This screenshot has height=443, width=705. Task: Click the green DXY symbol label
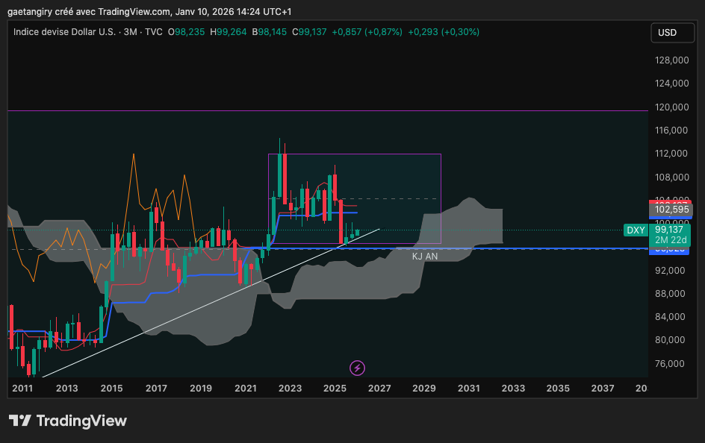(635, 230)
